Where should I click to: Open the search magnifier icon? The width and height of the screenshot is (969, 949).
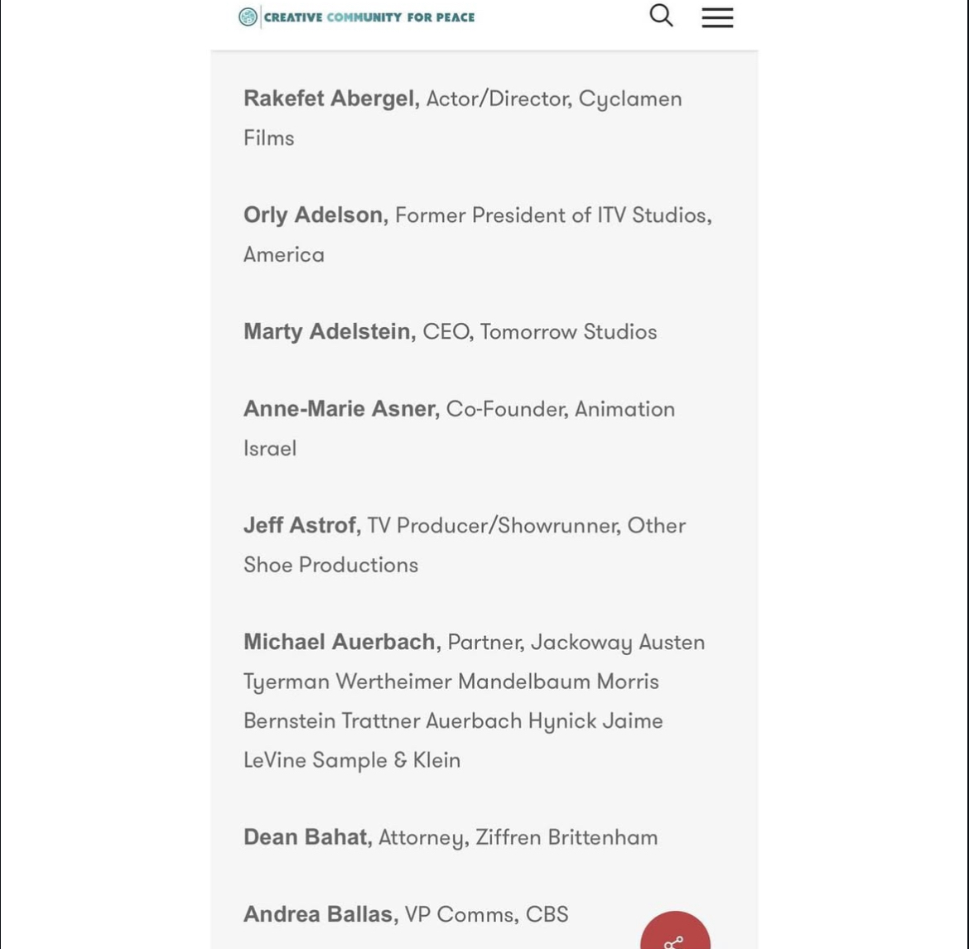[x=661, y=16]
